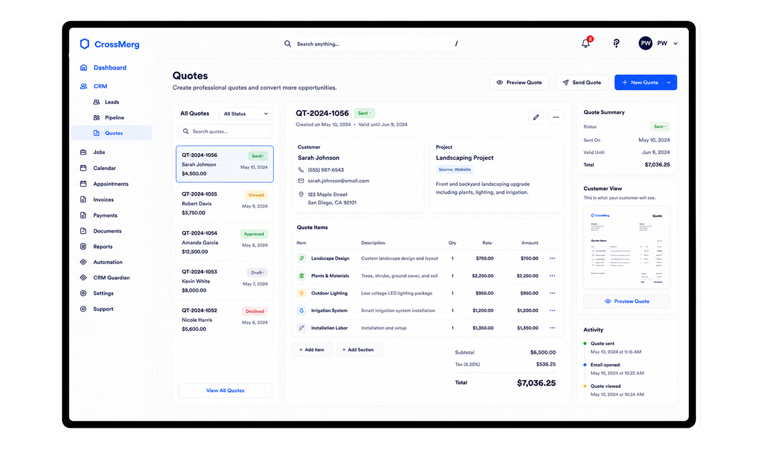The width and height of the screenshot is (758, 451).
Task: Click the location pin beside 123 Maple Street
Action: click(x=301, y=195)
